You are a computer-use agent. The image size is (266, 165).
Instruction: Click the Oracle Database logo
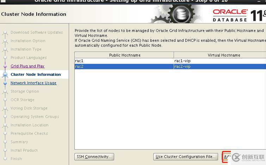pos(230,15)
